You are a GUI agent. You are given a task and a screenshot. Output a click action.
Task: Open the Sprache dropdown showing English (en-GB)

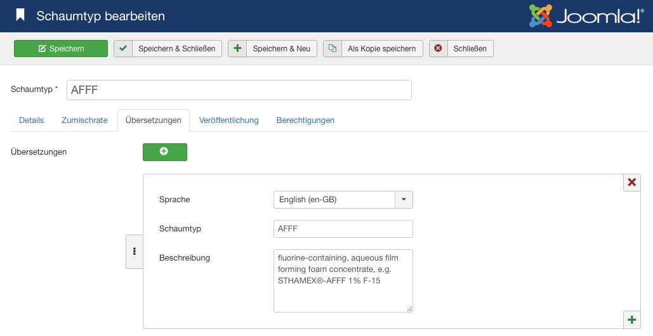(343, 200)
